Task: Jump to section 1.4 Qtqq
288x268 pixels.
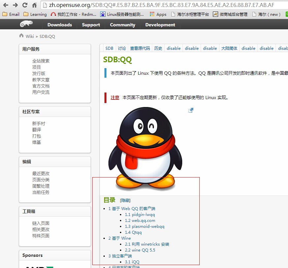Action: click(x=133, y=232)
